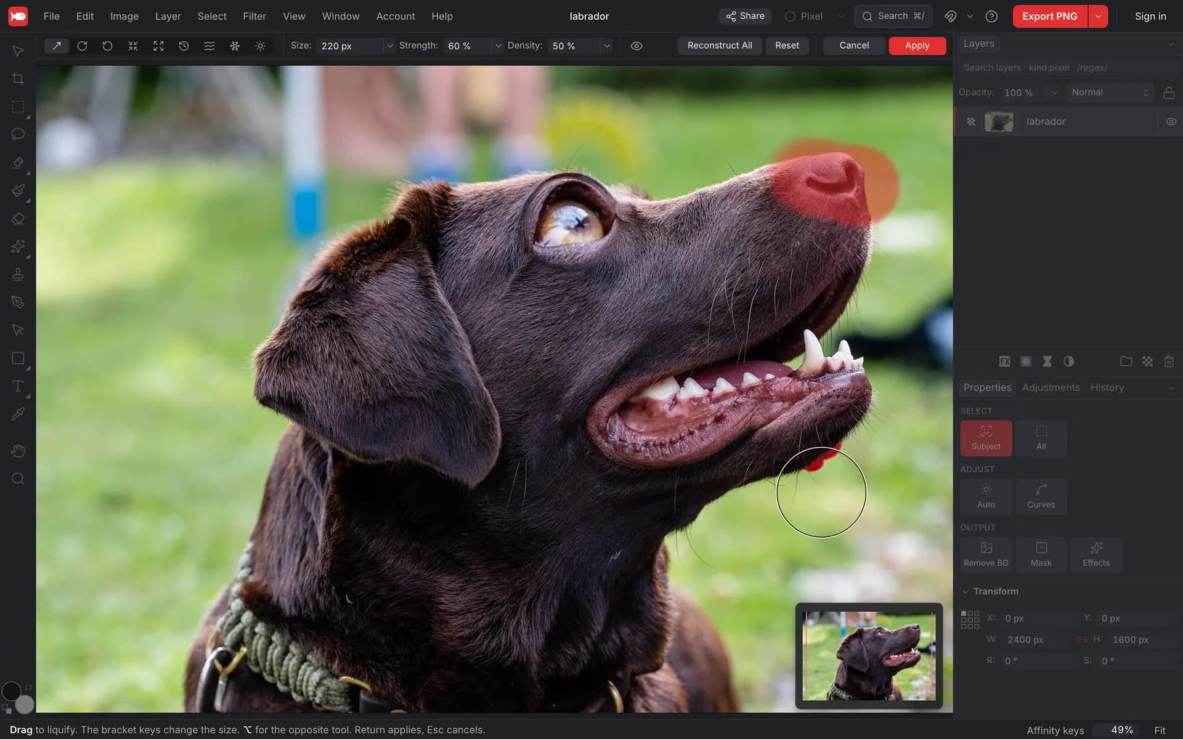Image resolution: width=1183 pixels, height=739 pixels.
Task: Open the Opacity percentage dropdown
Action: point(1054,92)
